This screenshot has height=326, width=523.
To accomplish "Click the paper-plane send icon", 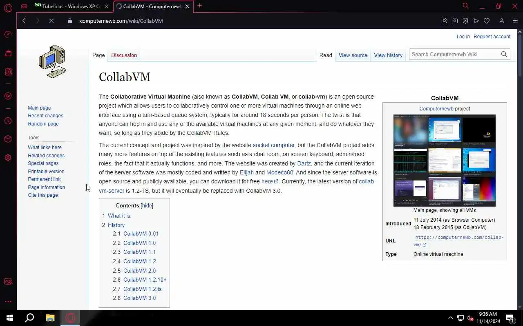I will tap(476, 21).
